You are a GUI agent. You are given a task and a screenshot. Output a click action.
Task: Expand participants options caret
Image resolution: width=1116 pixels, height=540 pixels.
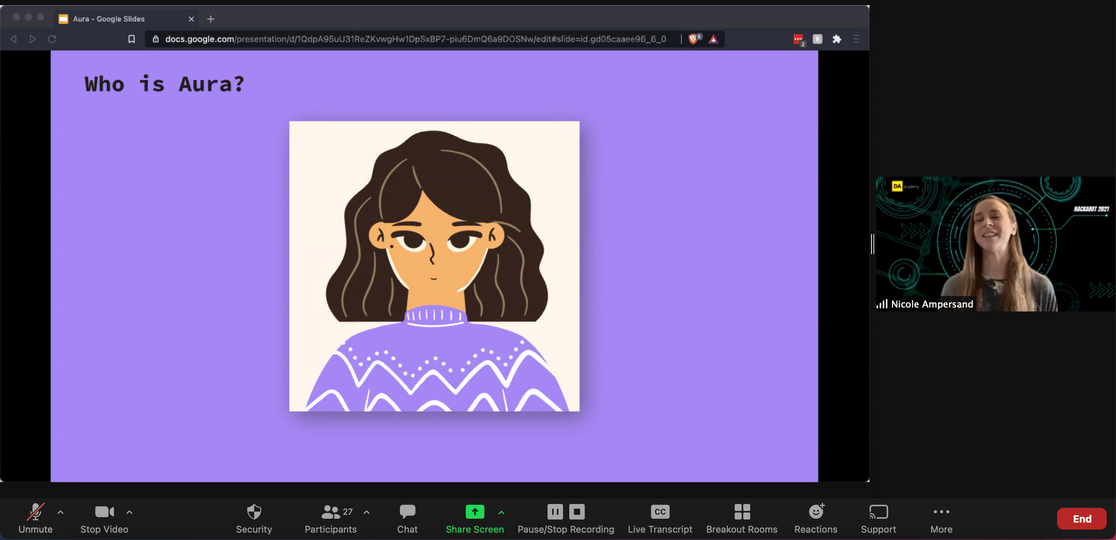367,512
